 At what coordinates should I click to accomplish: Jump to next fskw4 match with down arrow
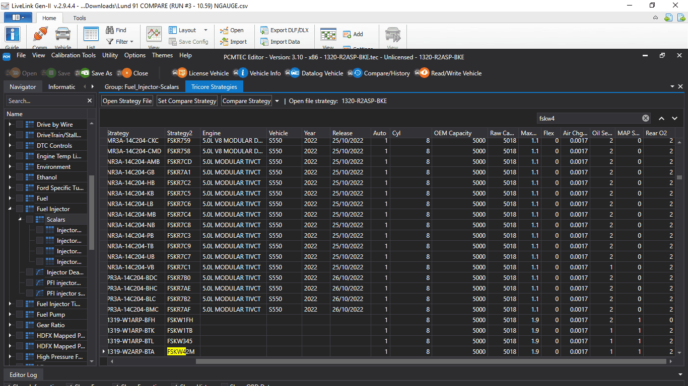pos(675,118)
